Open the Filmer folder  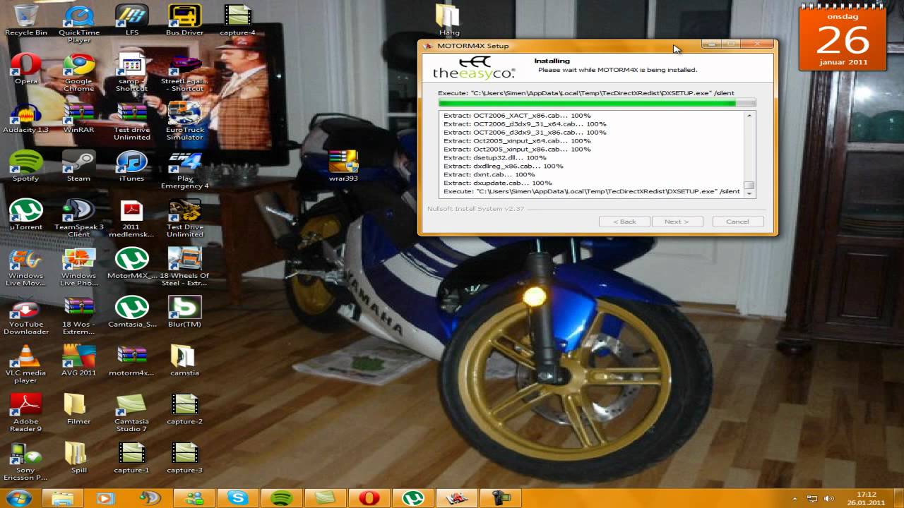79,409
